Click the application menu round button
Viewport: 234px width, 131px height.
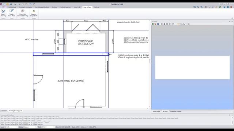point(1,4)
